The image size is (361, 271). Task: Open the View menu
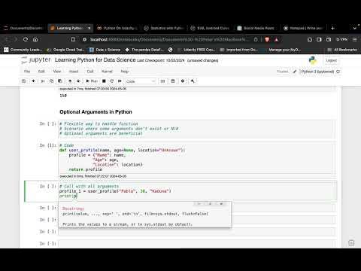click(57, 72)
